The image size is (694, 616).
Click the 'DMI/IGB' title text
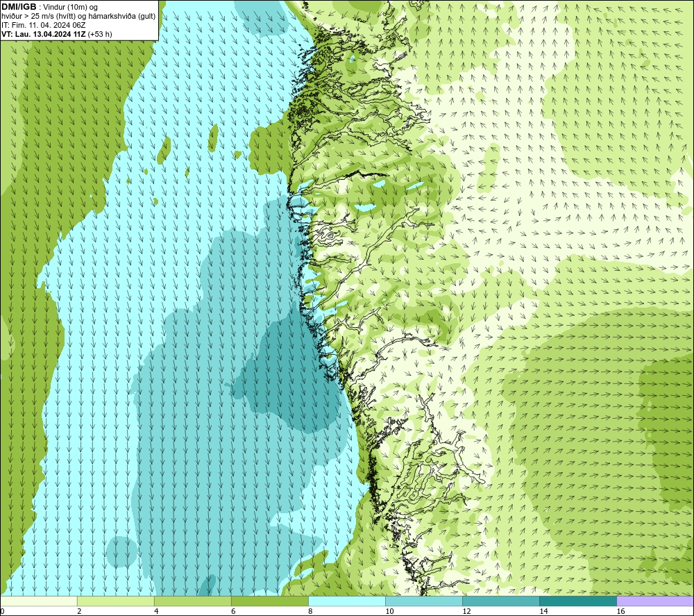19,7
